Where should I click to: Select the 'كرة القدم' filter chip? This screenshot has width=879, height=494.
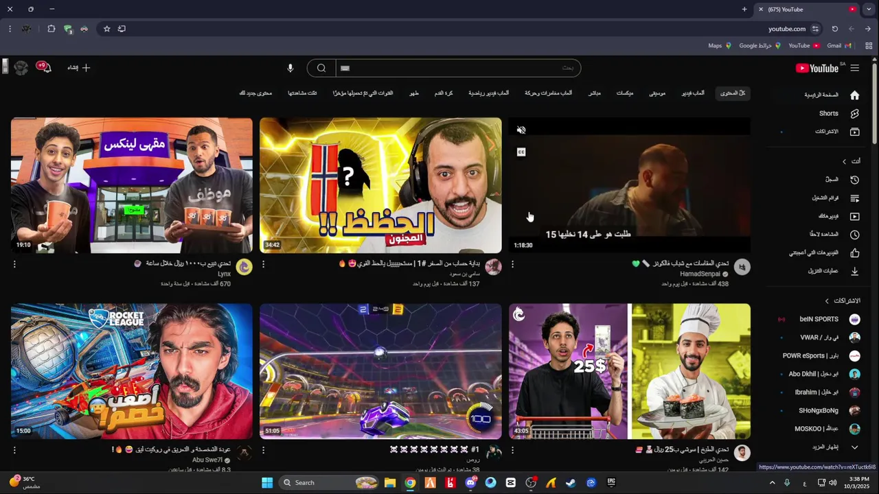tap(444, 93)
